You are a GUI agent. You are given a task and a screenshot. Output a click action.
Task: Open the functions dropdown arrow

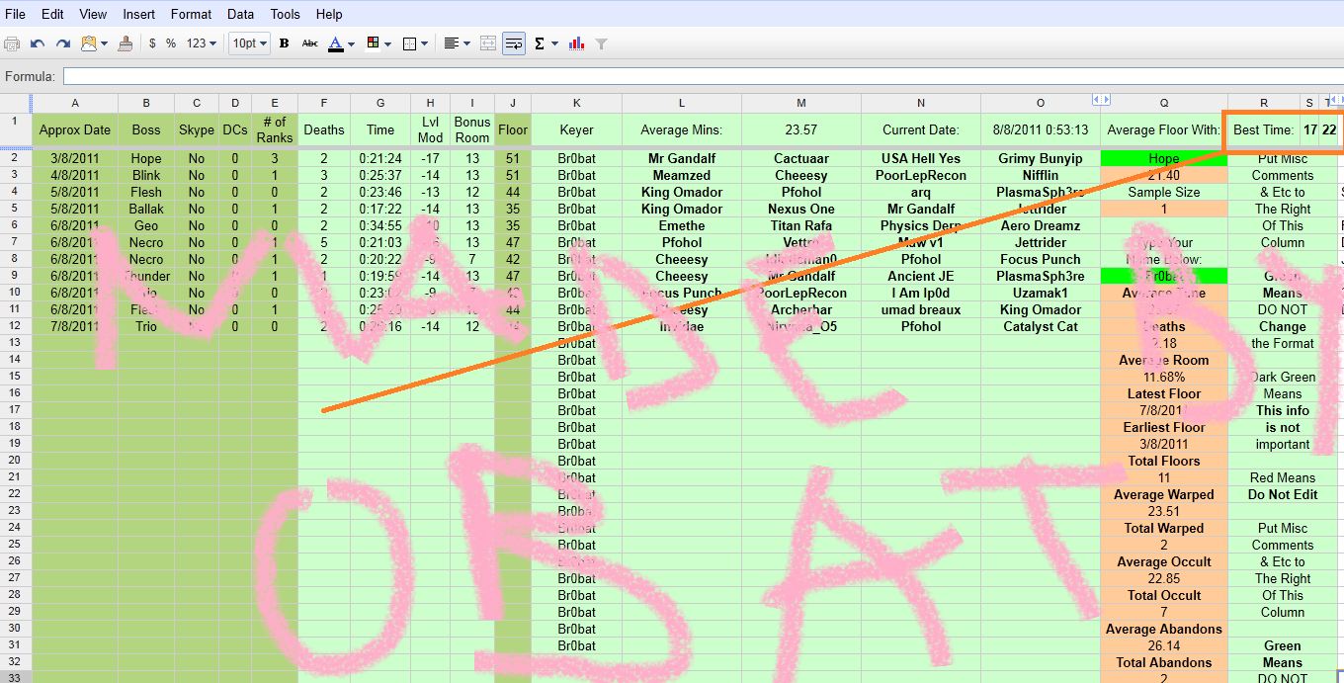(554, 43)
